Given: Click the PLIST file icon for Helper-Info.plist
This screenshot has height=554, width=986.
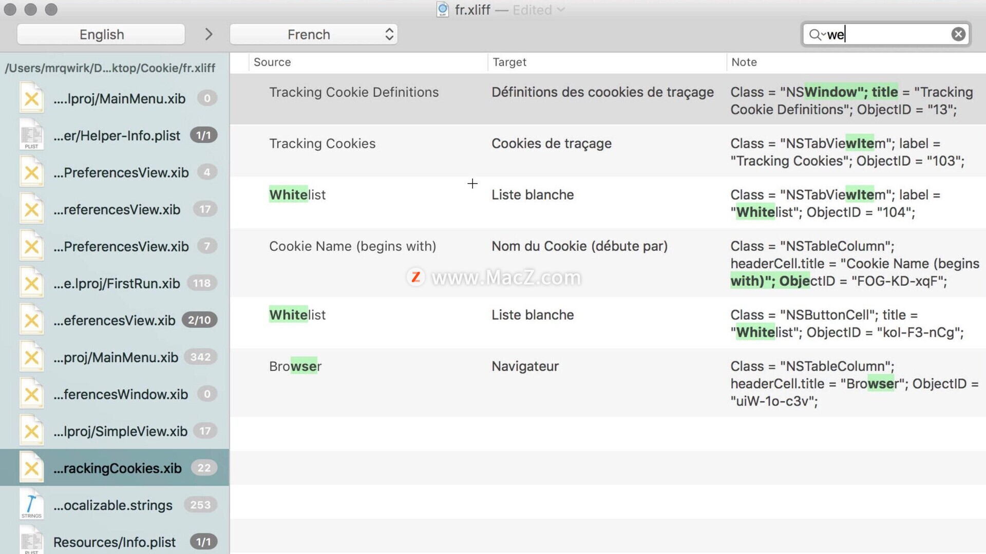Looking at the screenshot, I should pyautogui.click(x=31, y=134).
